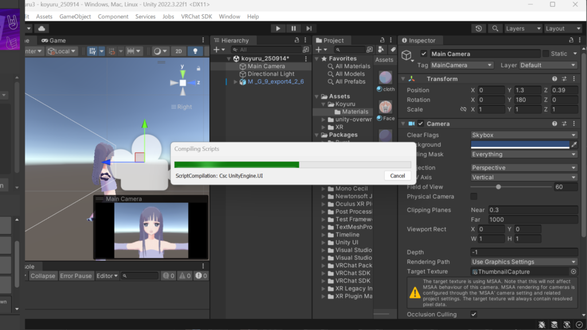Open the Clear Flags Skybox dropdown
Image resolution: width=587 pixels, height=330 pixels.
tap(523, 135)
